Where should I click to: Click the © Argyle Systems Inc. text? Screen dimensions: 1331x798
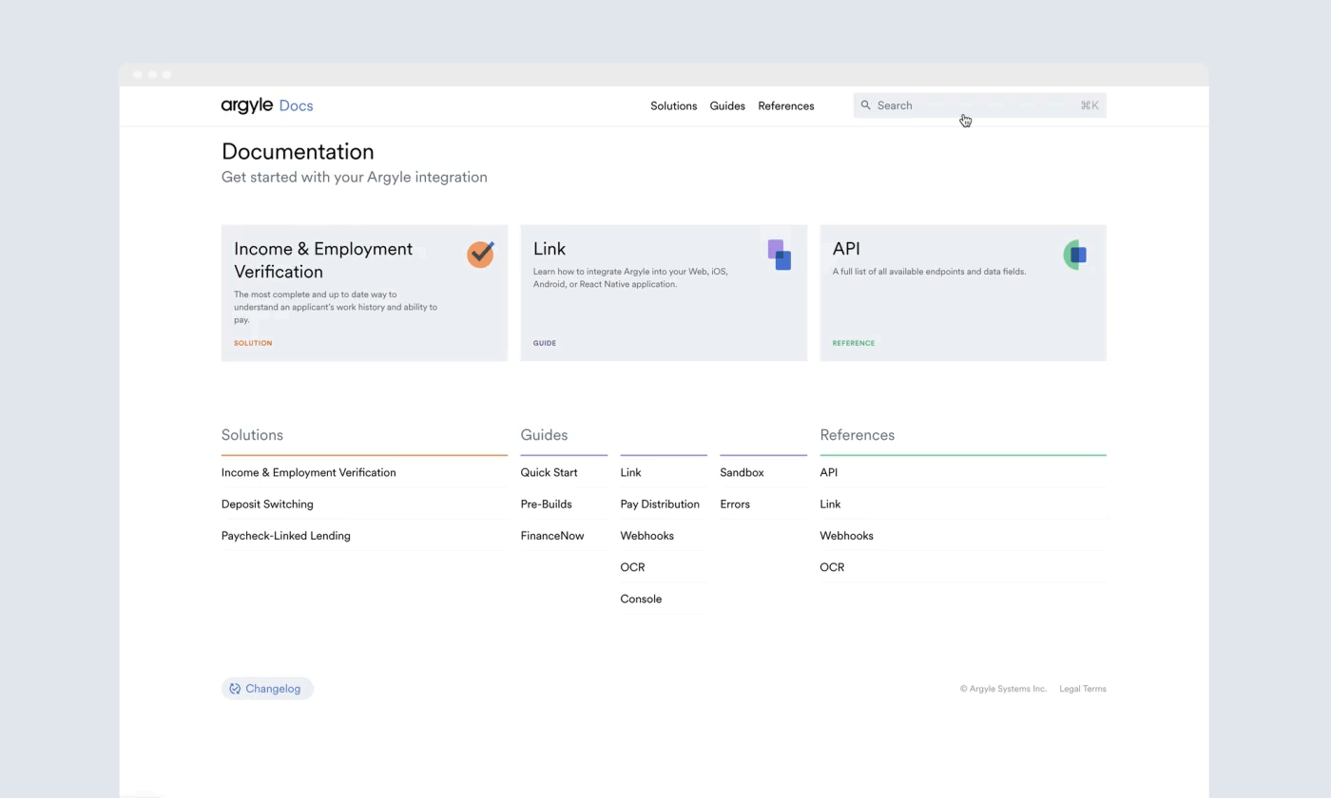coord(1003,689)
